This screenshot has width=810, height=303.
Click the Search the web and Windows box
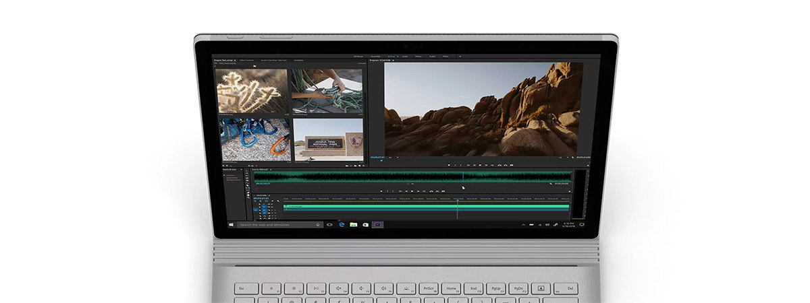tap(277, 224)
